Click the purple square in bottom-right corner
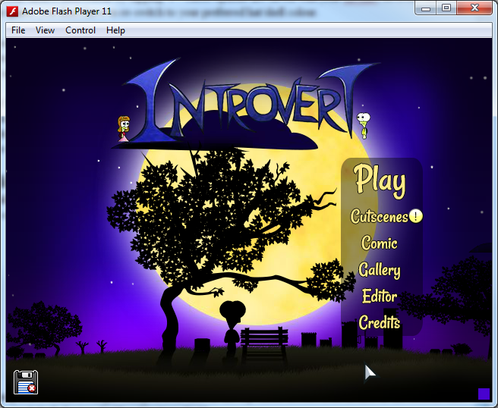The image size is (498, 408). [484, 393]
